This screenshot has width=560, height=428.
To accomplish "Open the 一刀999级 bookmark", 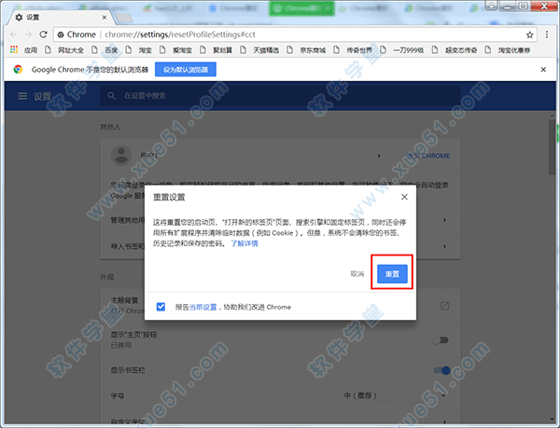I will [401, 50].
